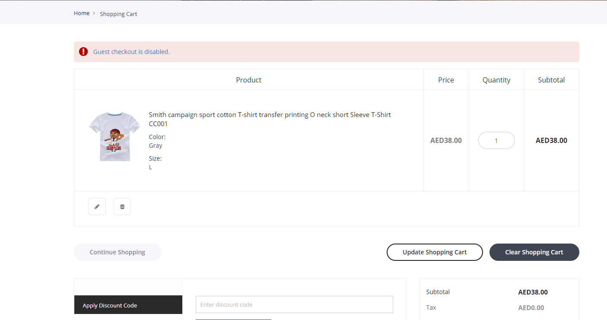Click the Product column header
This screenshot has height=320, width=607.
pos(249,80)
